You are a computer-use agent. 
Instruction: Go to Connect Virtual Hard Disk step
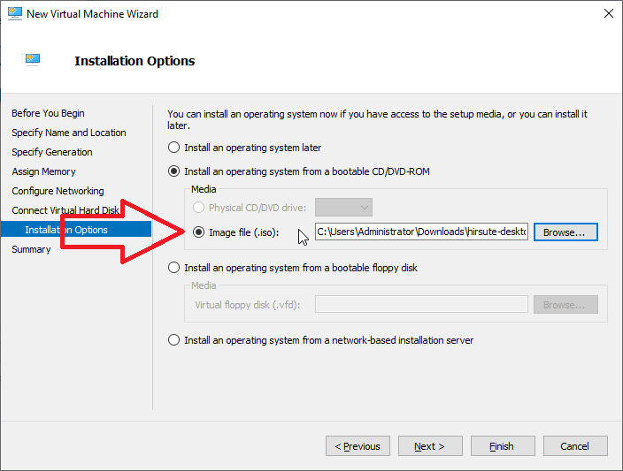tap(65, 210)
